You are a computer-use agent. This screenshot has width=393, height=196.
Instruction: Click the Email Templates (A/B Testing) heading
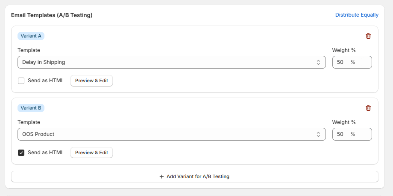click(52, 15)
